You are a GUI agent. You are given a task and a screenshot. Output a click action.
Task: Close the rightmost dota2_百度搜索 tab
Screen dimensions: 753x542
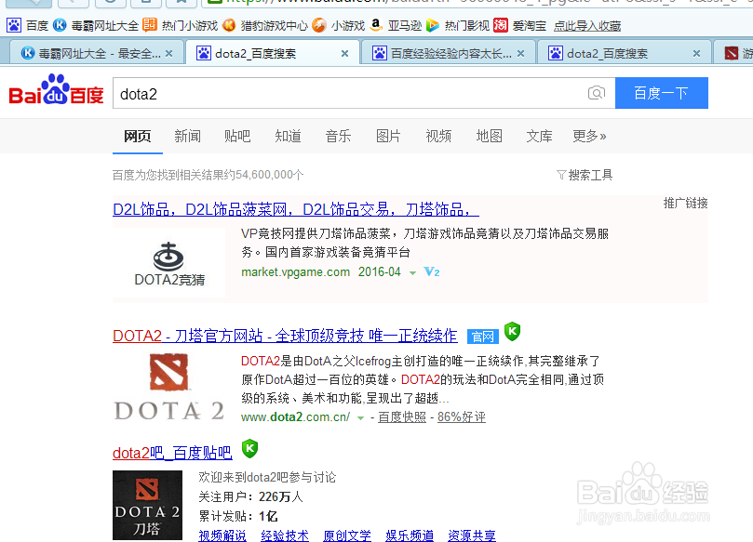coord(696,54)
